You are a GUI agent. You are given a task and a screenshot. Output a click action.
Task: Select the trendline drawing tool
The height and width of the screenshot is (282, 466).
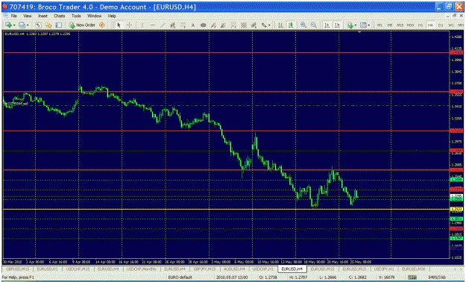click(163, 25)
